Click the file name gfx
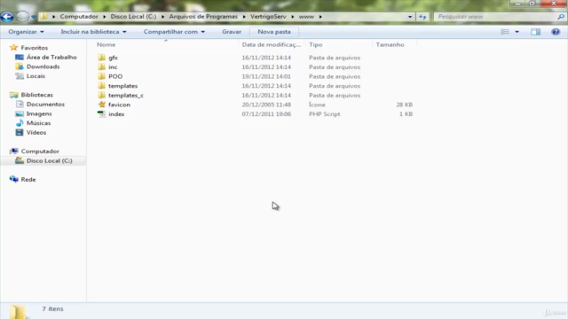The height and width of the screenshot is (319, 568). pos(113,58)
